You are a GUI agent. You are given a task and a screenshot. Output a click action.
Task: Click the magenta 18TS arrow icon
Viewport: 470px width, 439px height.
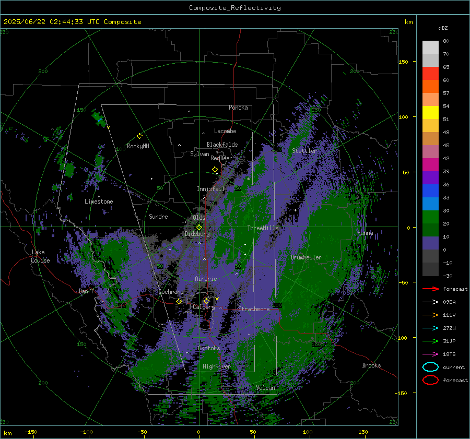tap(430, 354)
